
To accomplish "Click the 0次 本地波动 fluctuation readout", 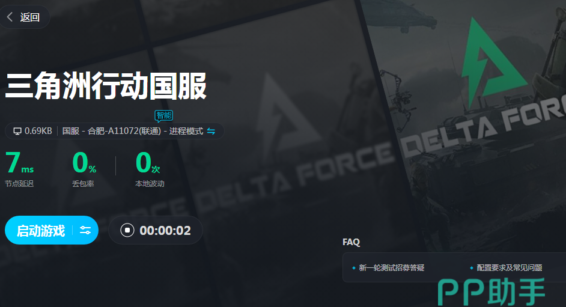I will pyautogui.click(x=150, y=169).
